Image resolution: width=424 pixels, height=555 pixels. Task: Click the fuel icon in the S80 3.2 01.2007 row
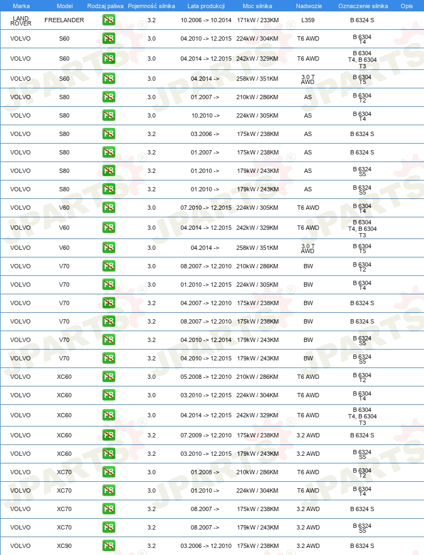click(109, 152)
